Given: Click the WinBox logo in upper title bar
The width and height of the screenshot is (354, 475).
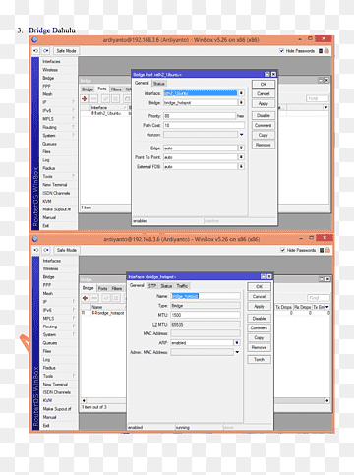Looking at the screenshot, I should point(34,40).
